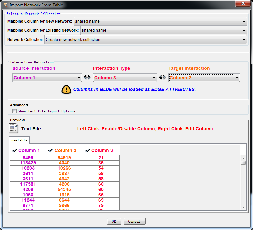The width and height of the screenshot is (253, 230).
Task: Enable Show Text File Import Options checkbox
Action: tap(14, 111)
